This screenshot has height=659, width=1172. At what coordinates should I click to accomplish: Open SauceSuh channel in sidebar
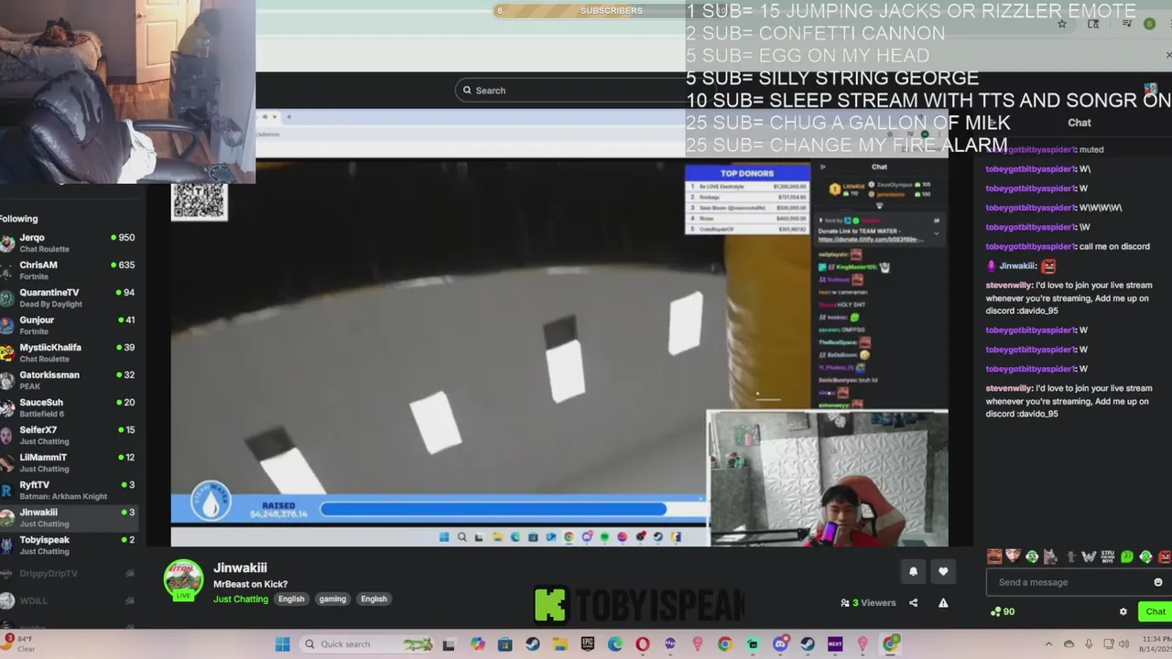coord(69,407)
